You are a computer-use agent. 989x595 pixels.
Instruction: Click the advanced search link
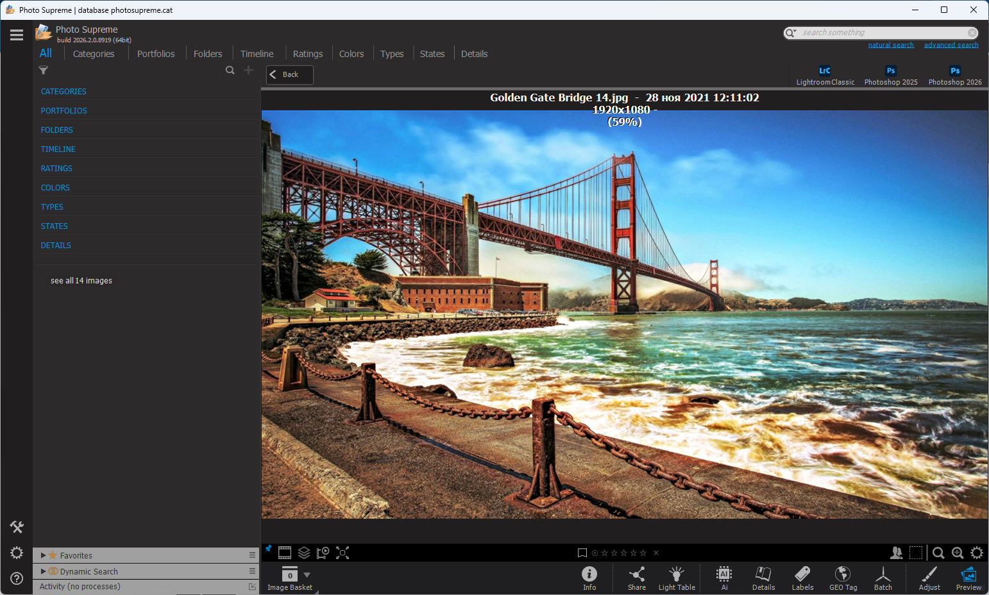[x=951, y=45]
